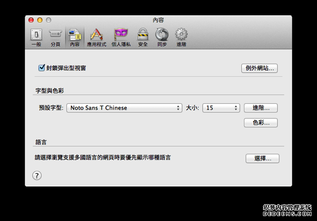Open the 色彩... colors dialog

(261, 123)
